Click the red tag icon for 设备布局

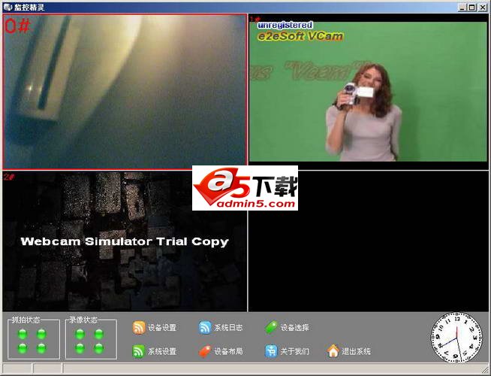[x=205, y=351]
